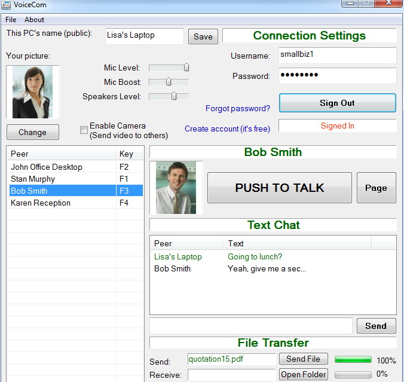Hit the PUSH TO TALK button

point(279,188)
